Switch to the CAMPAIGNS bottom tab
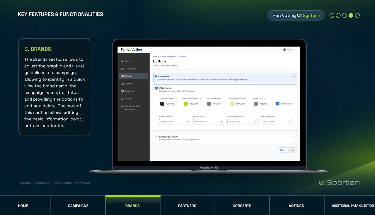 (x=78, y=206)
